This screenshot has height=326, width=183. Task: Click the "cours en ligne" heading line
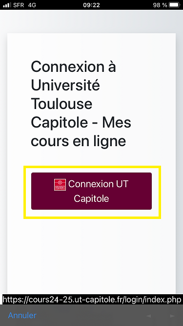coord(79,141)
